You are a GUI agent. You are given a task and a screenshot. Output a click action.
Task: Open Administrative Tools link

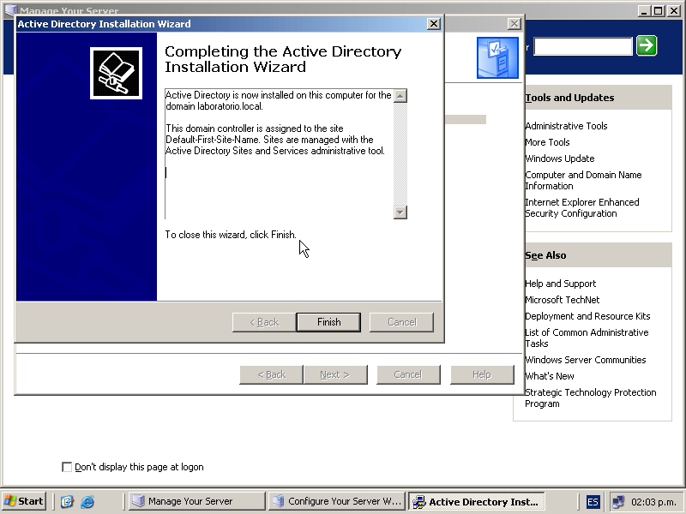566,126
